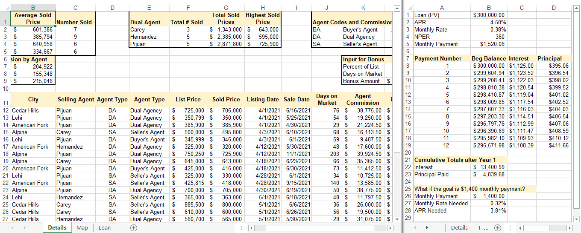581x233 pixels.
Task: Click the sale date 11/1/2021
Action: tap(296, 154)
